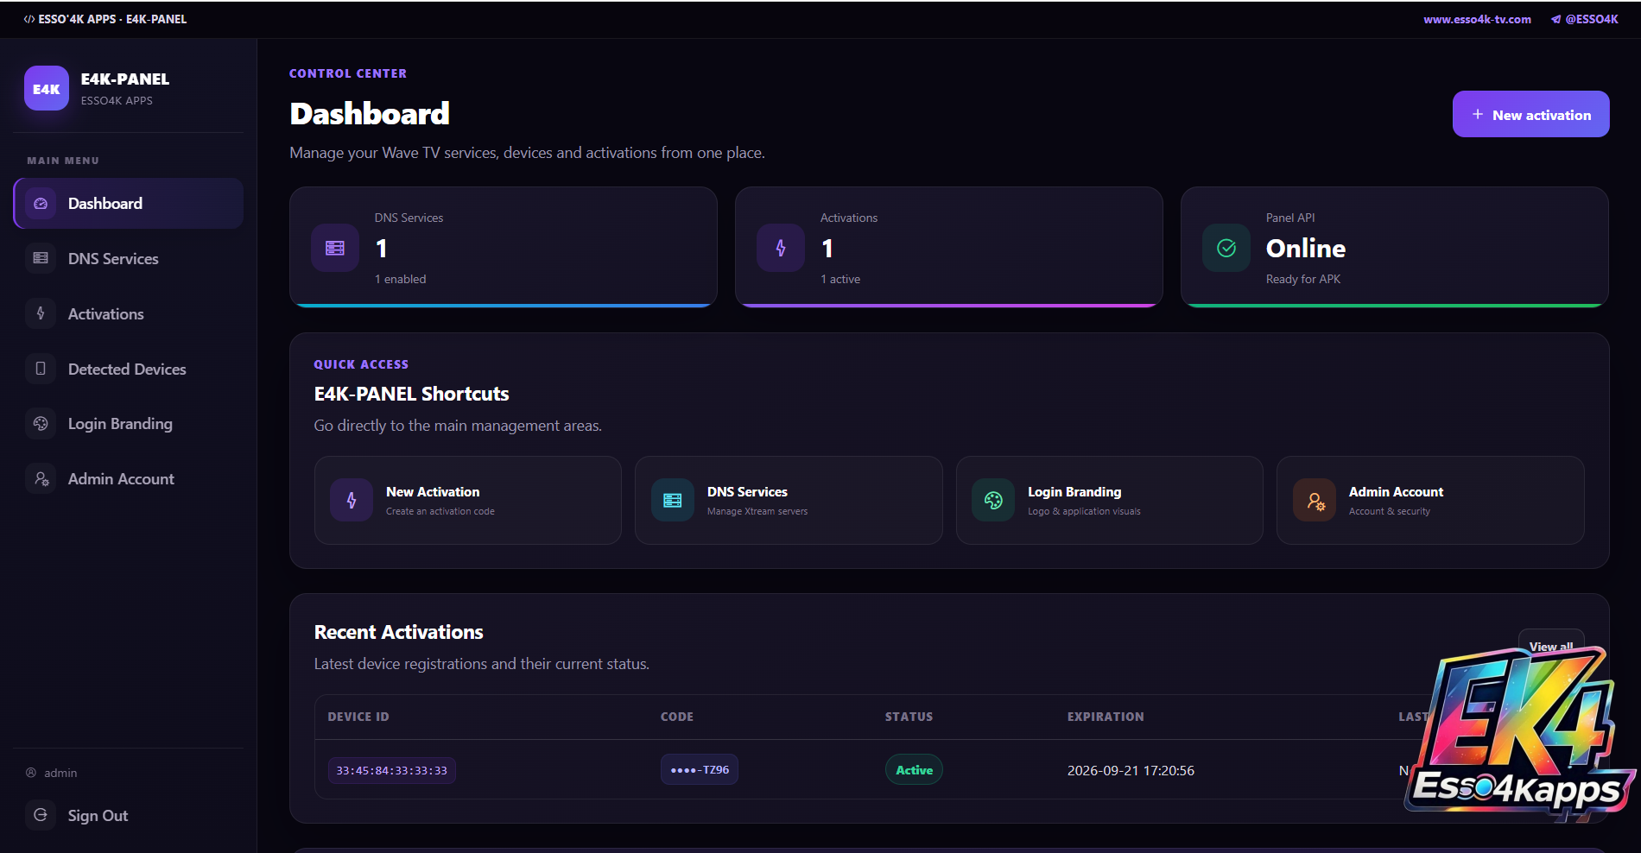Click the Recent Activations heading

pyautogui.click(x=399, y=632)
